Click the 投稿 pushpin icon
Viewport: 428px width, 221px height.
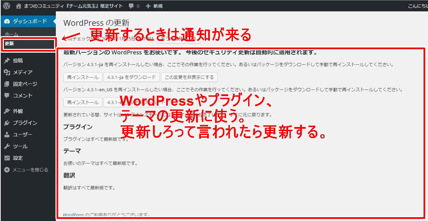point(7,61)
